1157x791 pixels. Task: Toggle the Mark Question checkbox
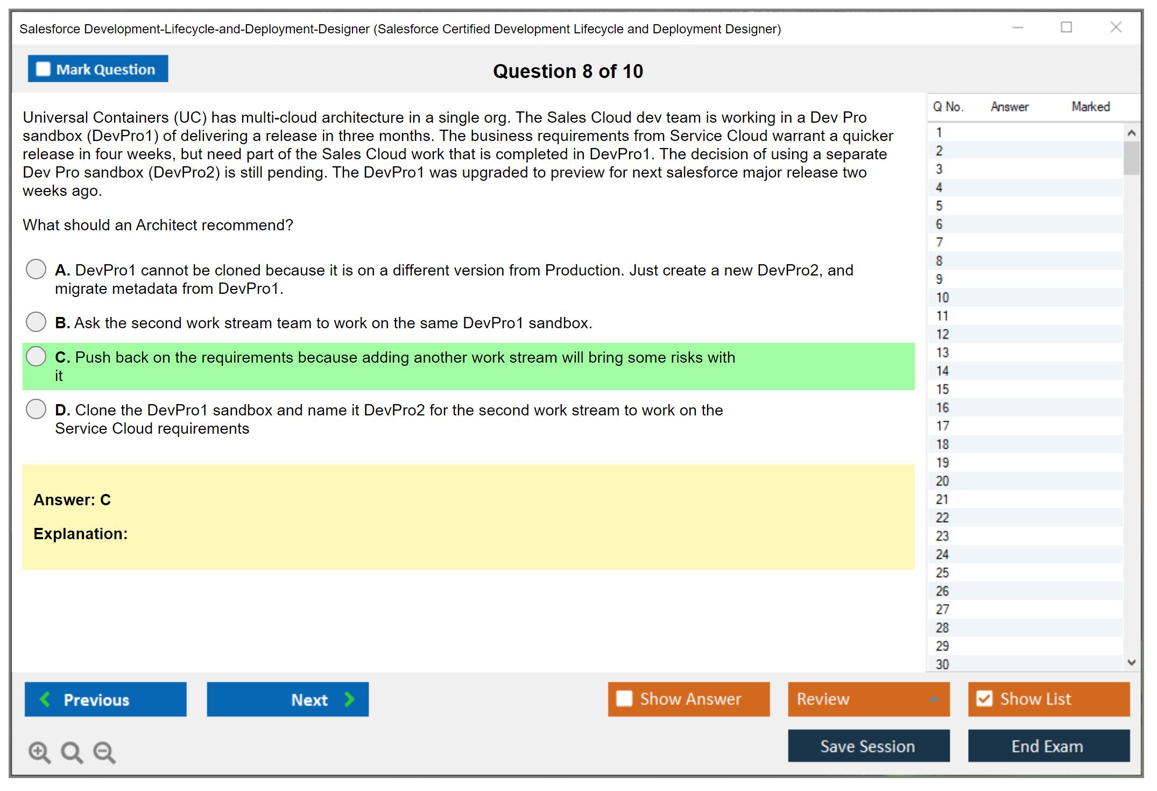point(43,69)
